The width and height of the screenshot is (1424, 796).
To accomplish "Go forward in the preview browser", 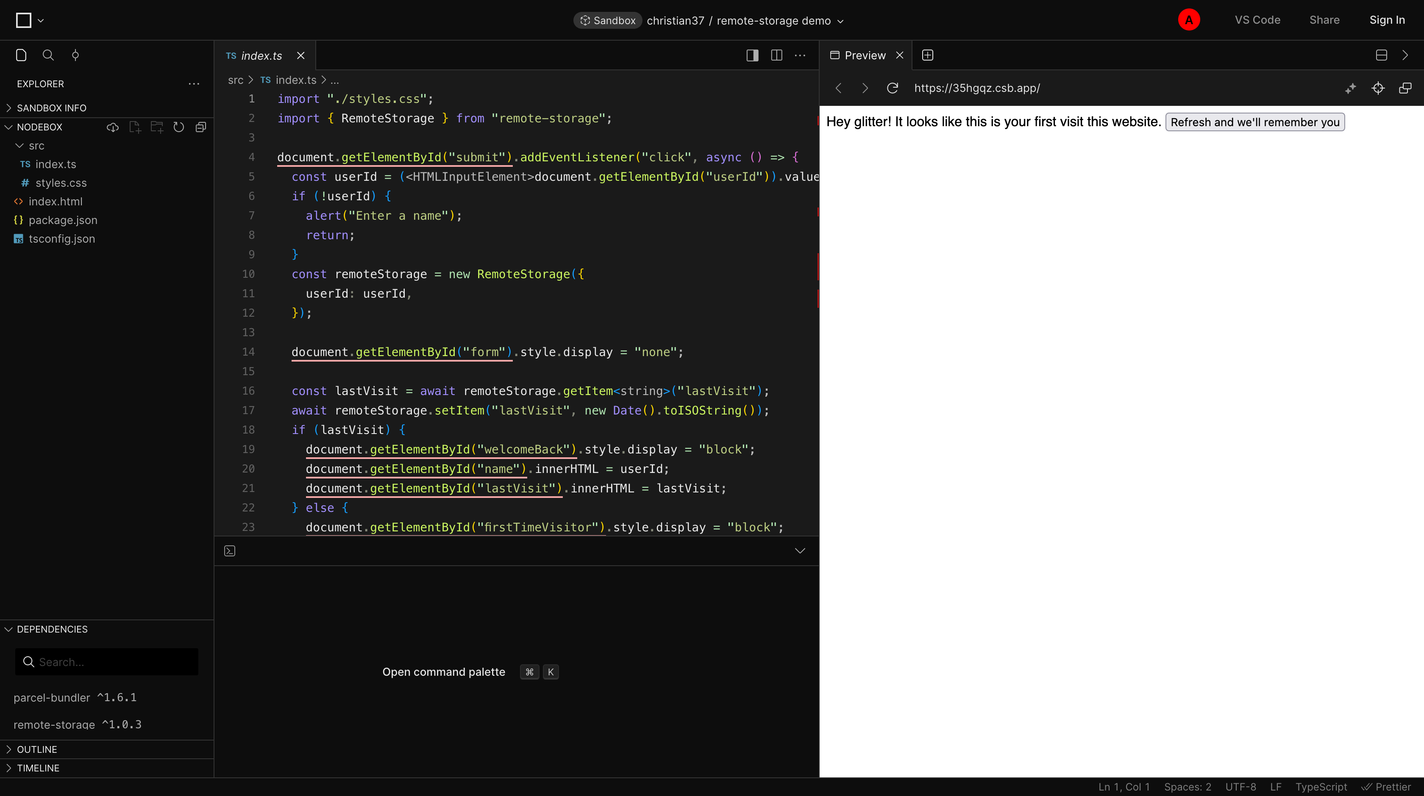I will 865,88.
